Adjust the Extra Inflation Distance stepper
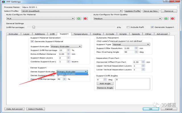 (69, 54)
